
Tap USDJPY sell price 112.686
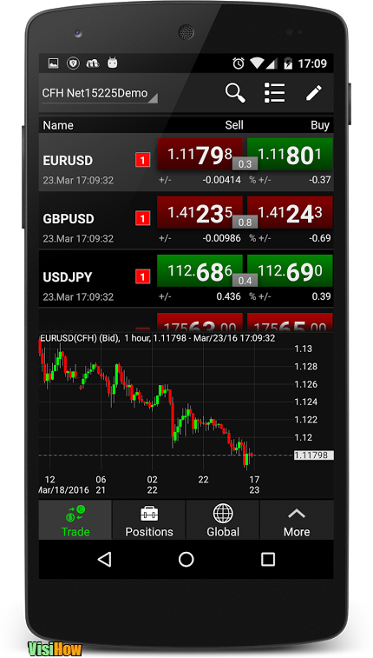pos(200,270)
